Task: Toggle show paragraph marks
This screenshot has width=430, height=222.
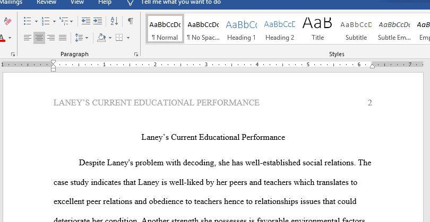Action: (130, 21)
